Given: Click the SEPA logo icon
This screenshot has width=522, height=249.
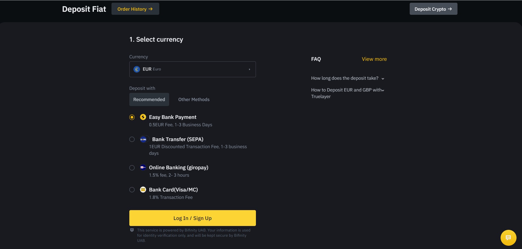Looking at the screenshot, I should pyautogui.click(x=143, y=139).
